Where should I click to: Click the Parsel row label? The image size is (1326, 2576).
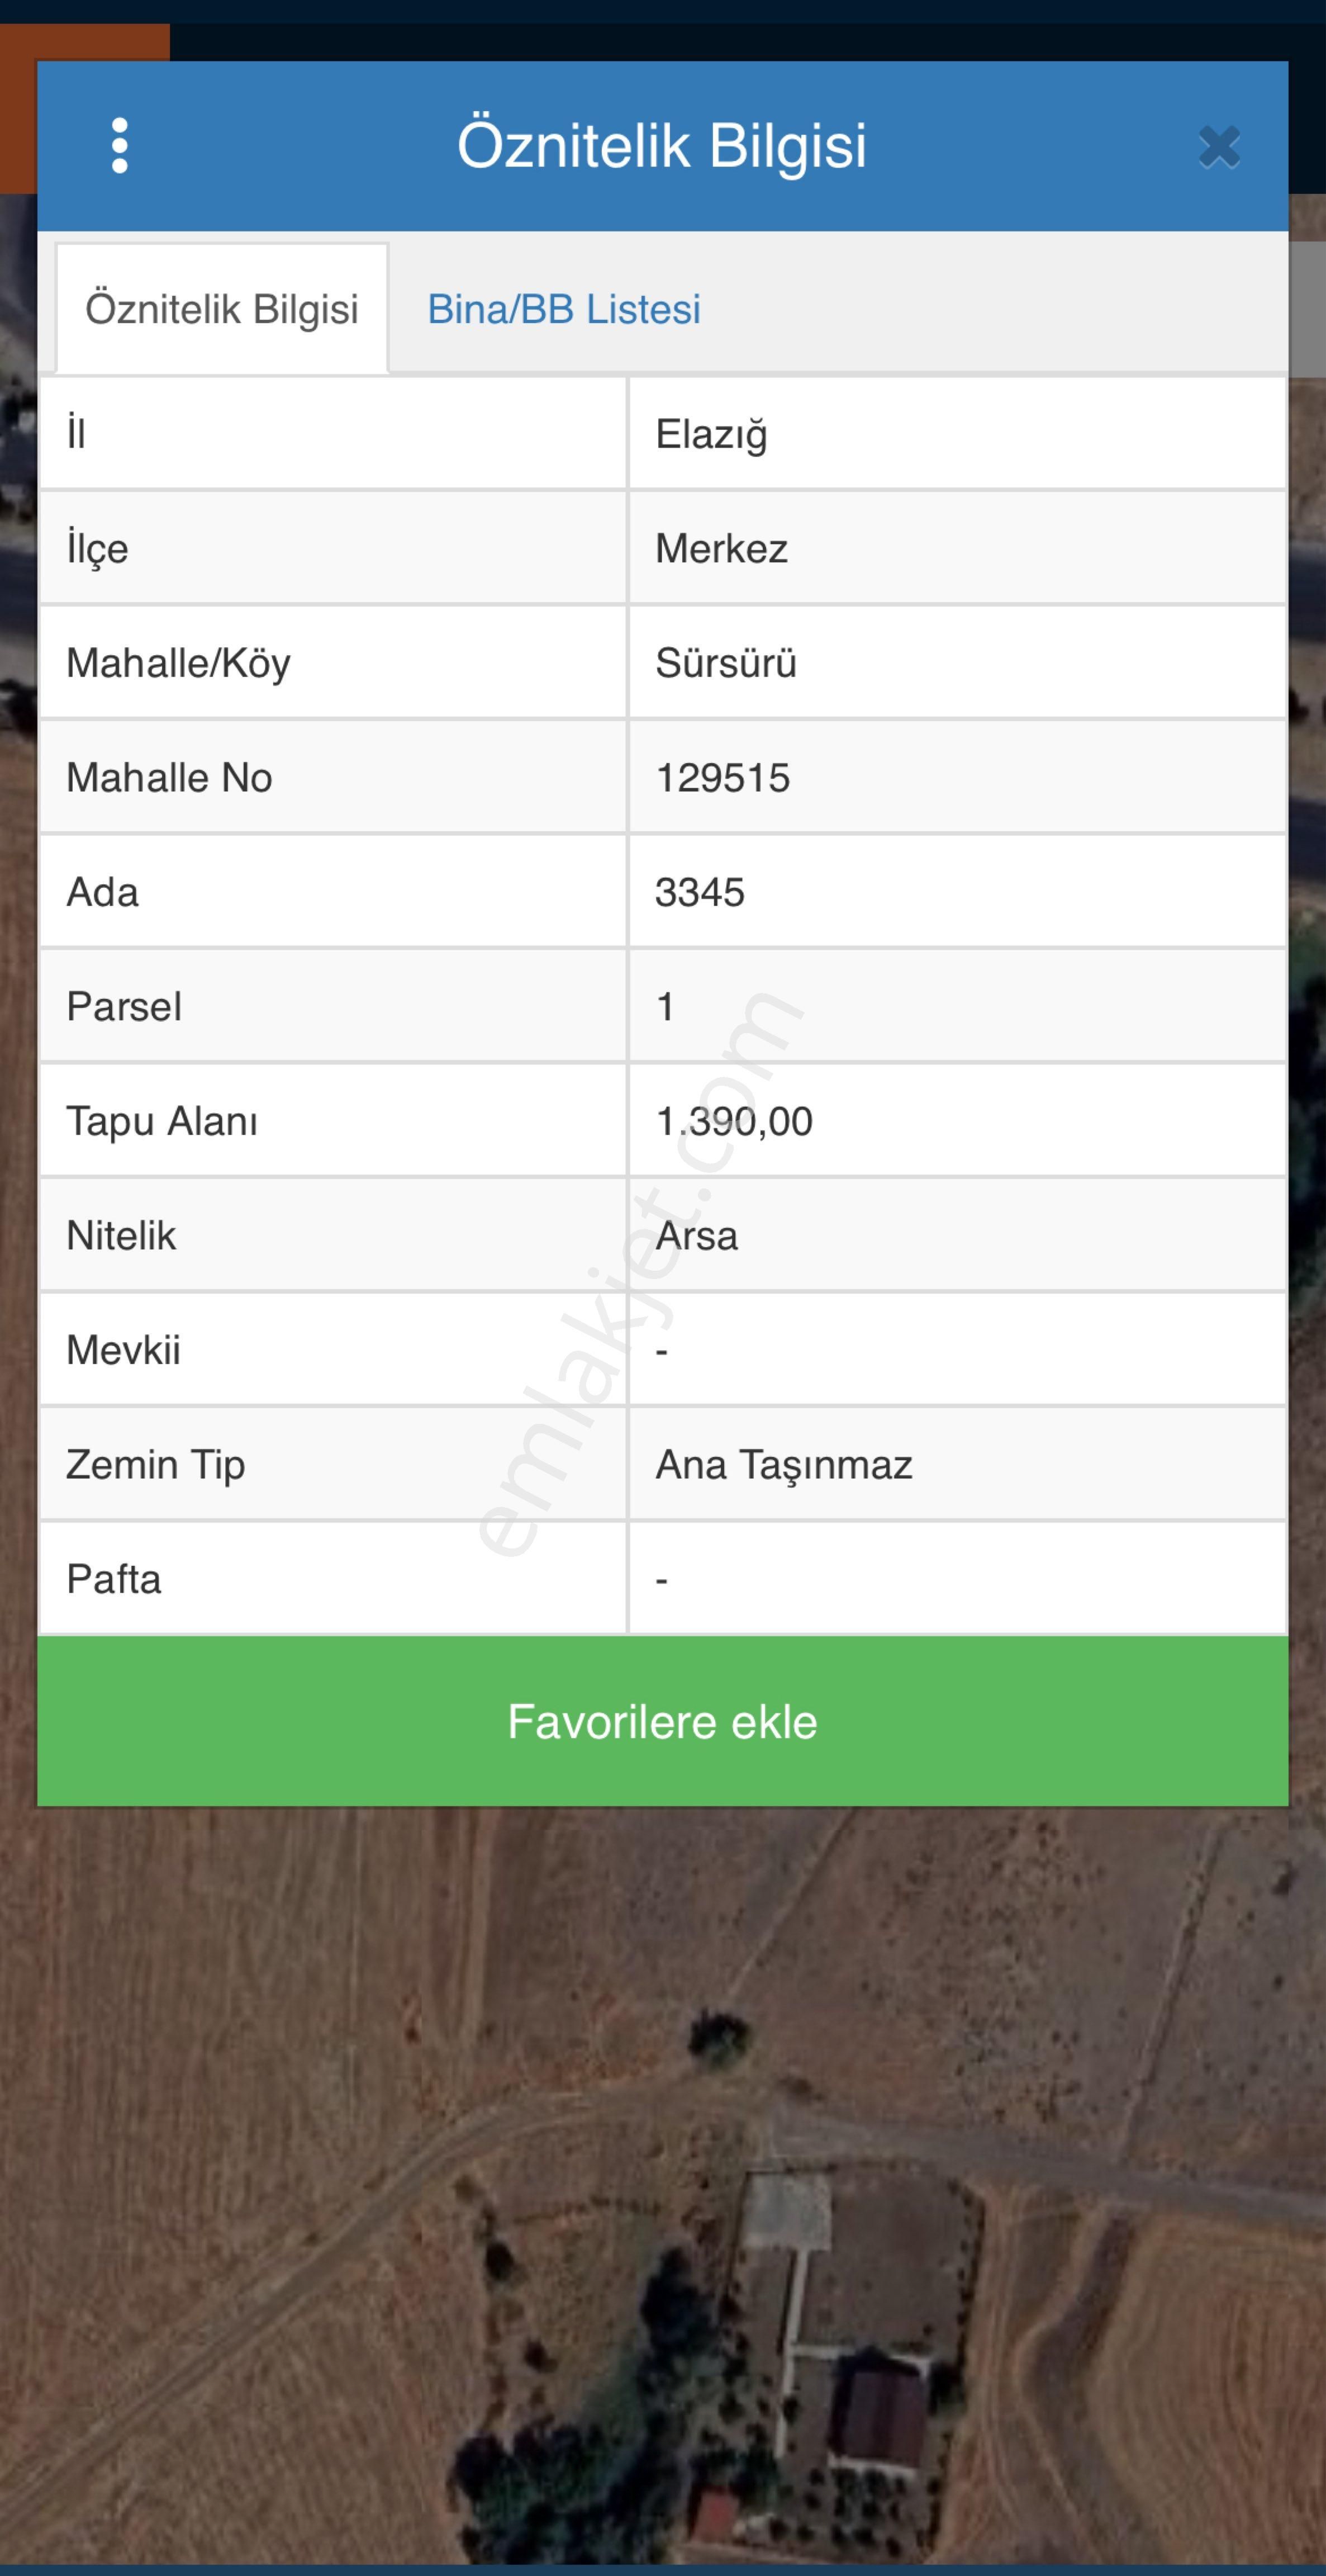124,1007
